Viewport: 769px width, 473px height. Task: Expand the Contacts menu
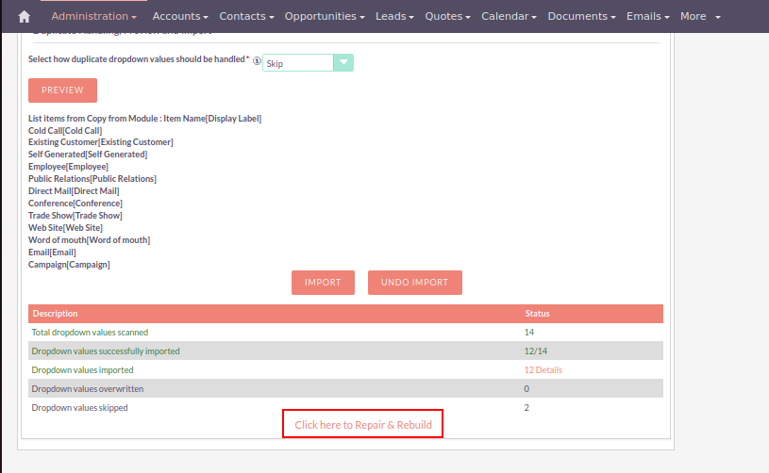tap(246, 17)
